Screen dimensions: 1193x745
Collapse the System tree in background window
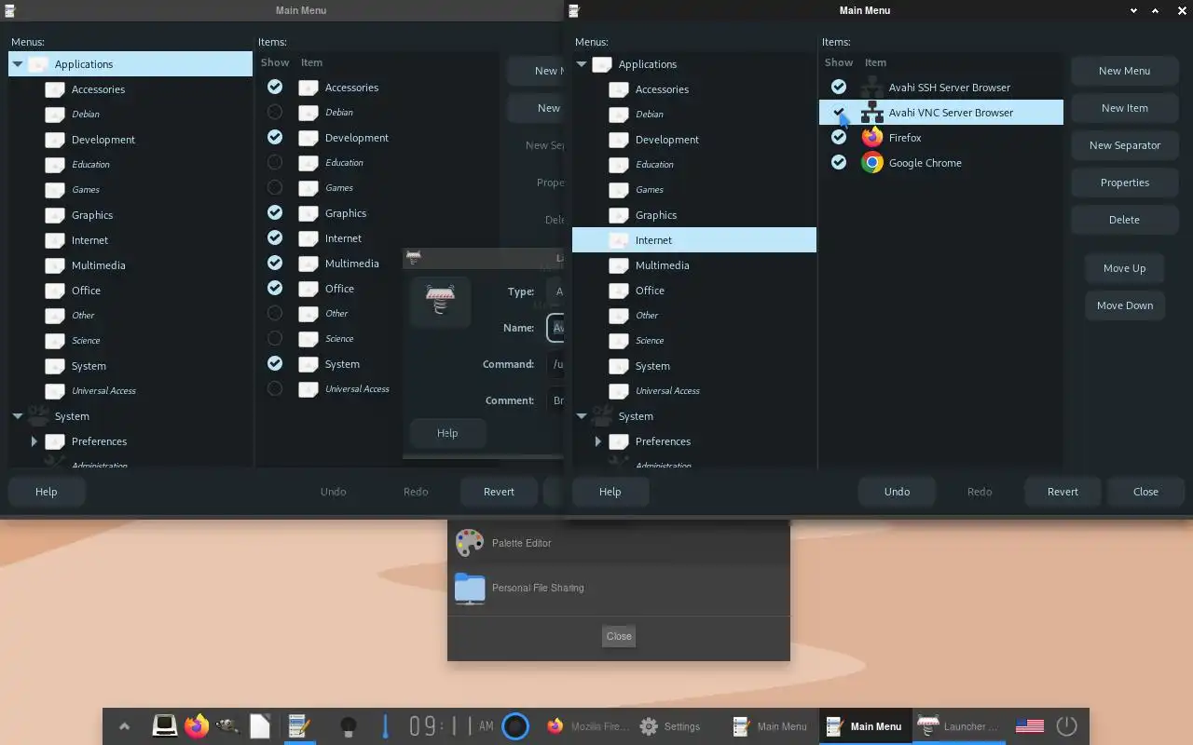(x=18, y=416)
